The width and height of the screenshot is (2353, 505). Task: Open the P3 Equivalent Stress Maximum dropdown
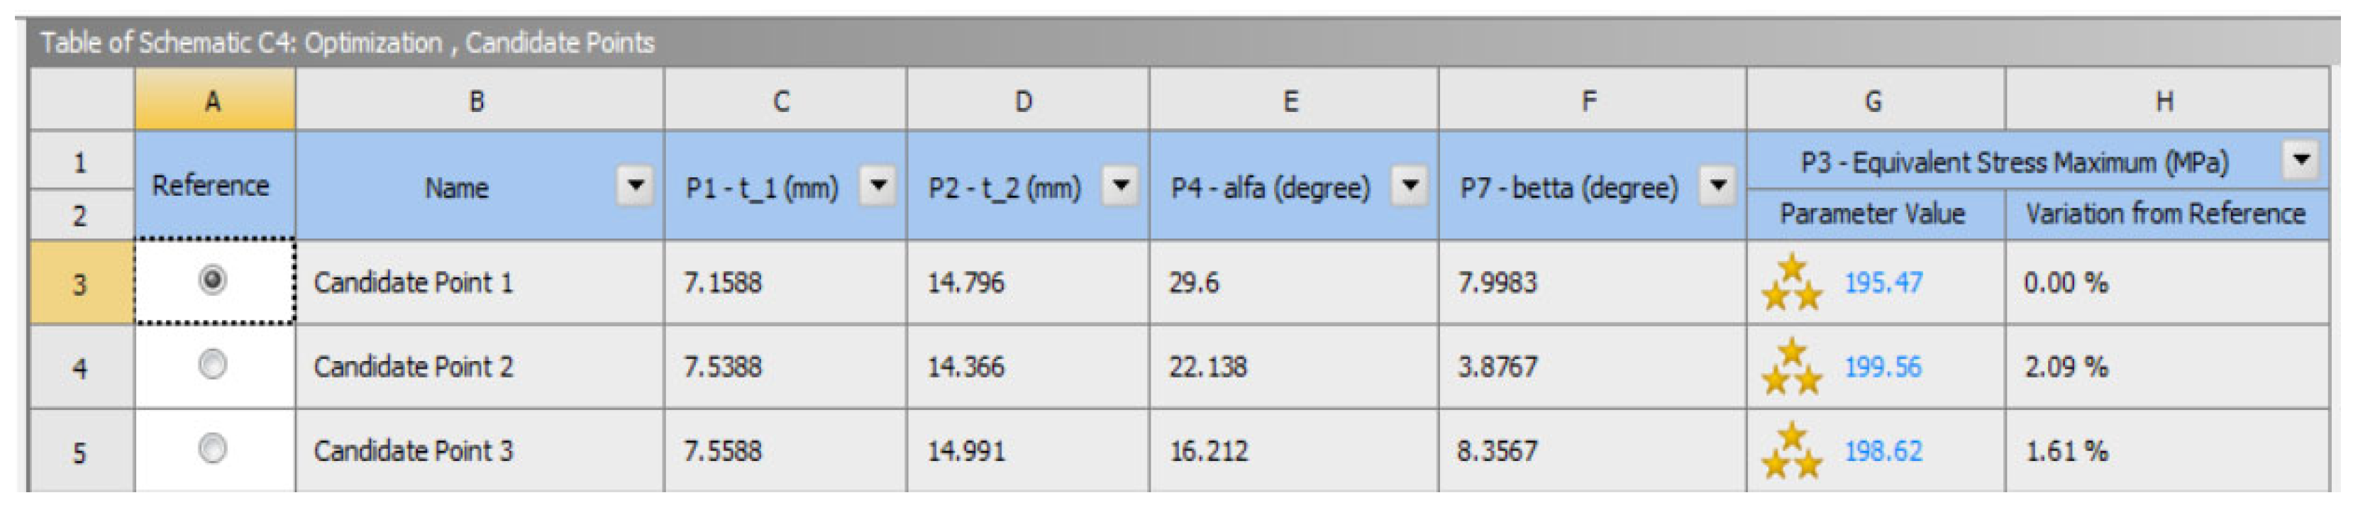click(2301, 160)
